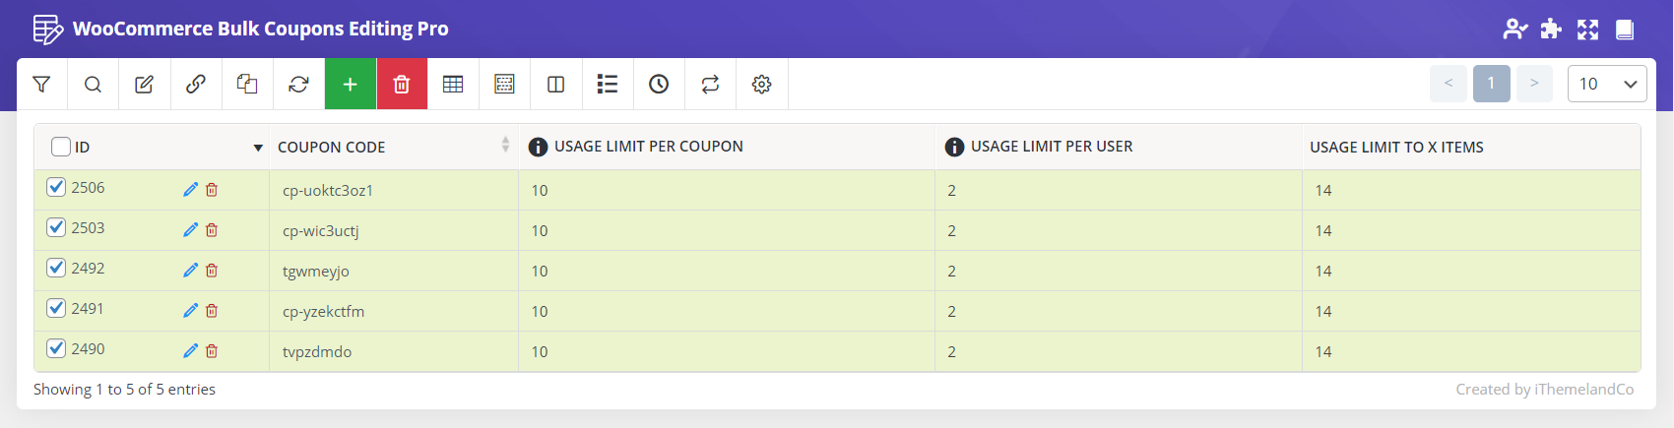Viewport: 1674px width, 428px height.
Task: Delete coupon 2491 using its trash icon
Action: (x=212, y=311)
